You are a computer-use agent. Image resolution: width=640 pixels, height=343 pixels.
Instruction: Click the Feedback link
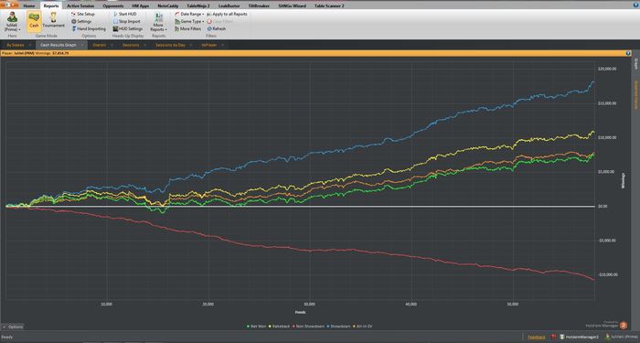pos(536,338)
